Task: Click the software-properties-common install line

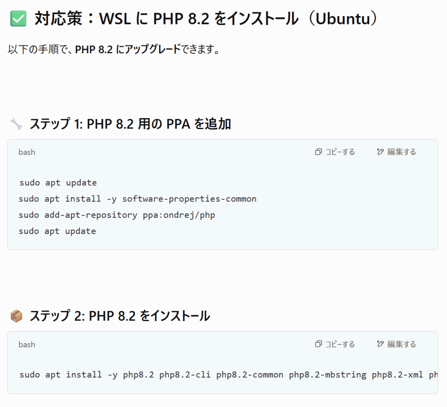Action: pos(138,199)
